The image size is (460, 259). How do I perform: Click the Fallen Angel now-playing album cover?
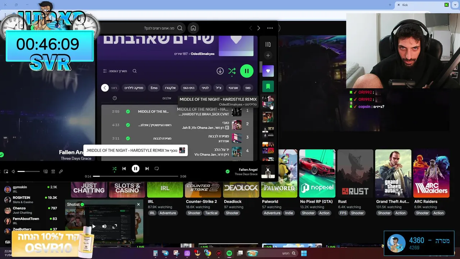(x=268, y=172)
